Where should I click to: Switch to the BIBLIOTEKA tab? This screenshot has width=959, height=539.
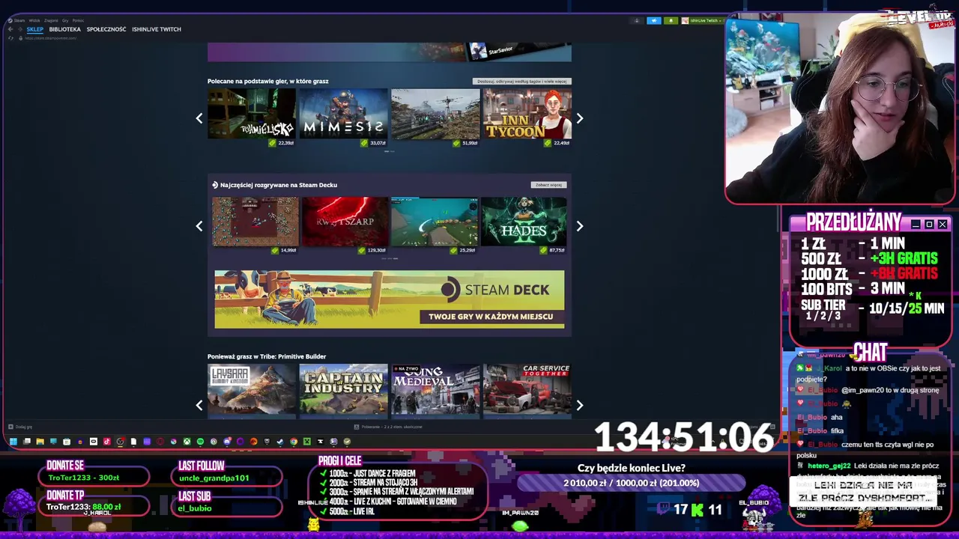[x=65, y=29]
